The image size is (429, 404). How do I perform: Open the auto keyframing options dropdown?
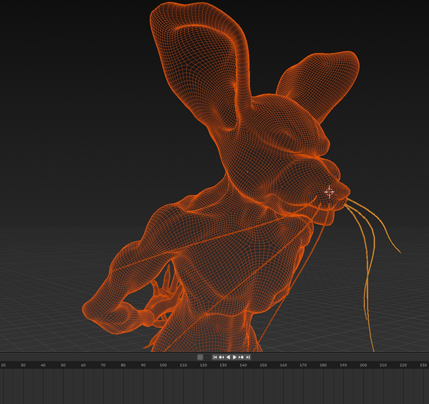pos(206,357)
